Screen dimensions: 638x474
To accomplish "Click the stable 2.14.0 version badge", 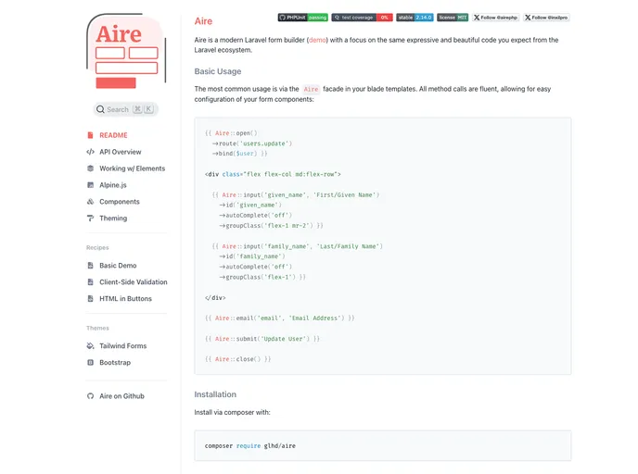I will 415,18.
